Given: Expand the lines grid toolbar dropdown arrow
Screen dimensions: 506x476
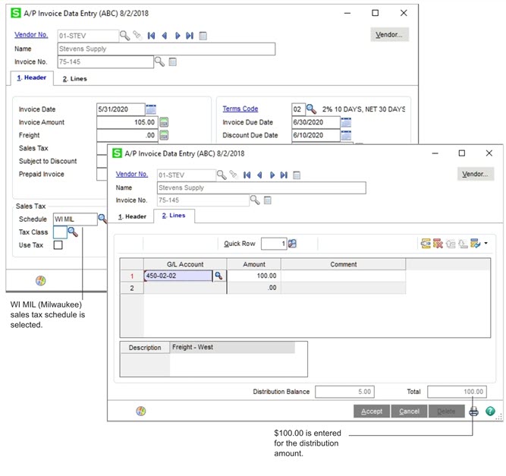Looking at the screenshot, I should (x=486, y=244).
